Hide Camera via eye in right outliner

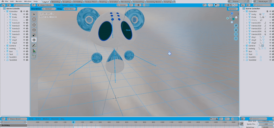270,46
